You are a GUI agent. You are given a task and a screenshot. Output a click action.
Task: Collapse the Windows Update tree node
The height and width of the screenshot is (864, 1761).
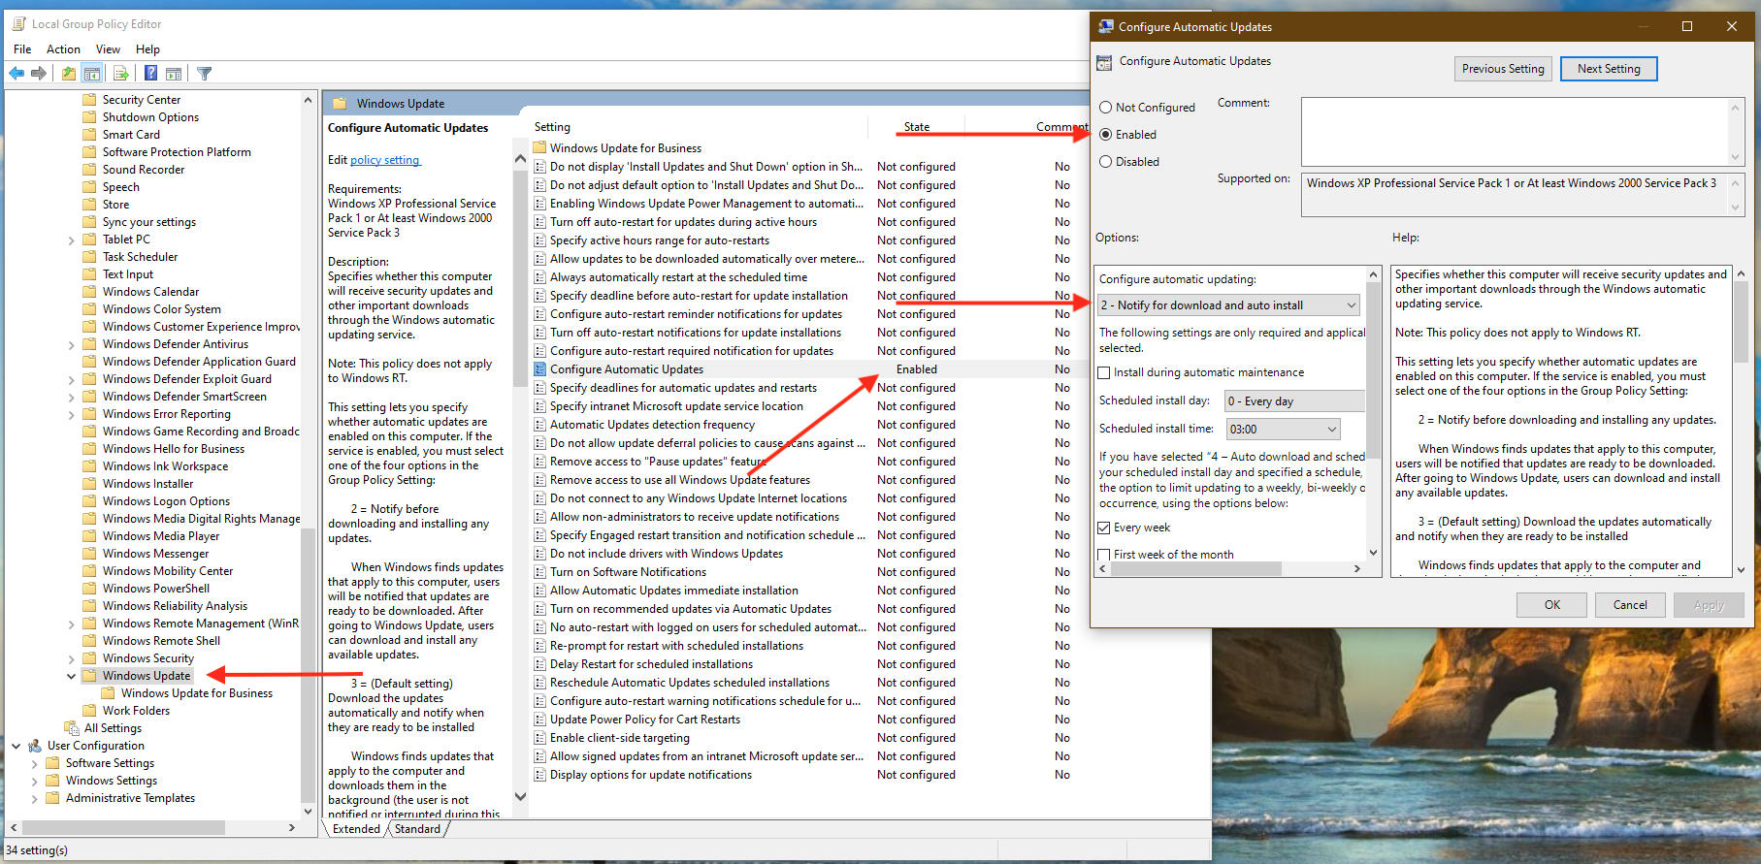(x=71, y=676)
